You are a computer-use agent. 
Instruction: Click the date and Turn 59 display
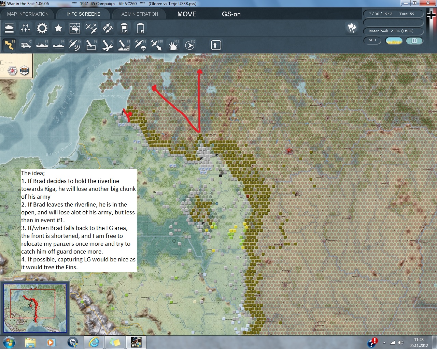393,14
